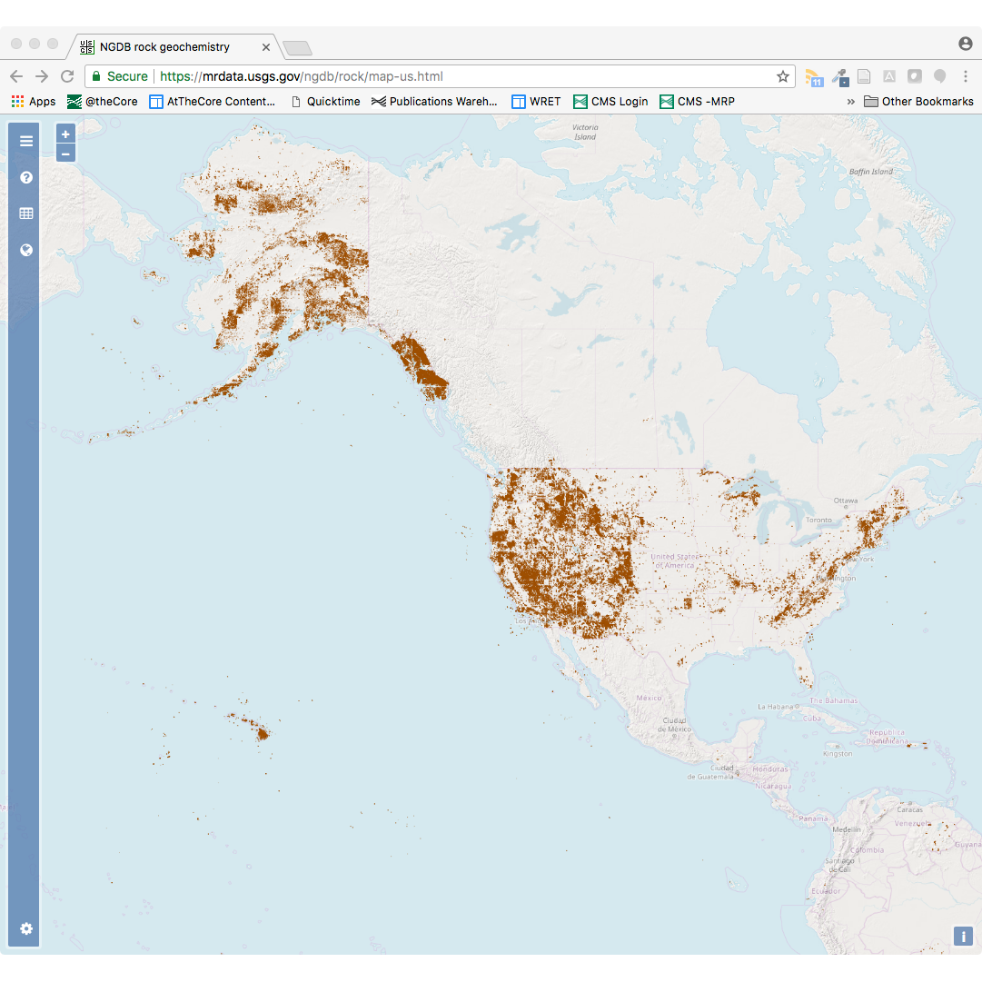Expand the hidden bookmarks overflow chevron
Screen dimensions: 982x982
pos(851,102)
